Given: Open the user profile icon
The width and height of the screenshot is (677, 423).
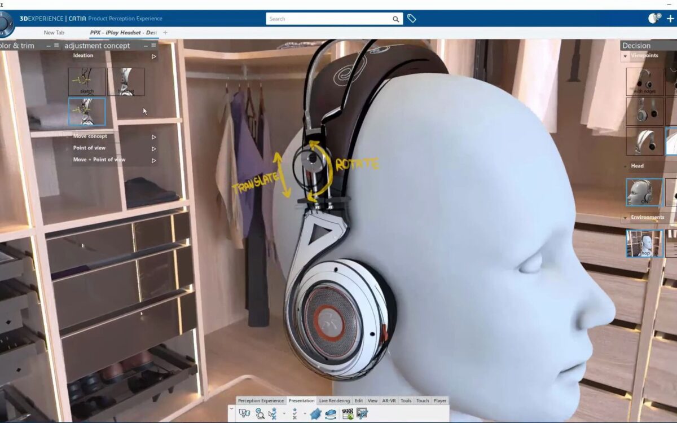Looking at the screenshot, I should 654,18.
